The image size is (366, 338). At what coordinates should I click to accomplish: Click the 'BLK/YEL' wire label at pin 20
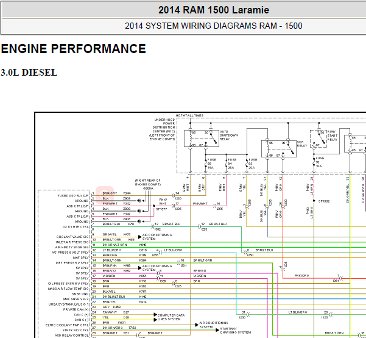pyautogui.click(x=109, y=292)
